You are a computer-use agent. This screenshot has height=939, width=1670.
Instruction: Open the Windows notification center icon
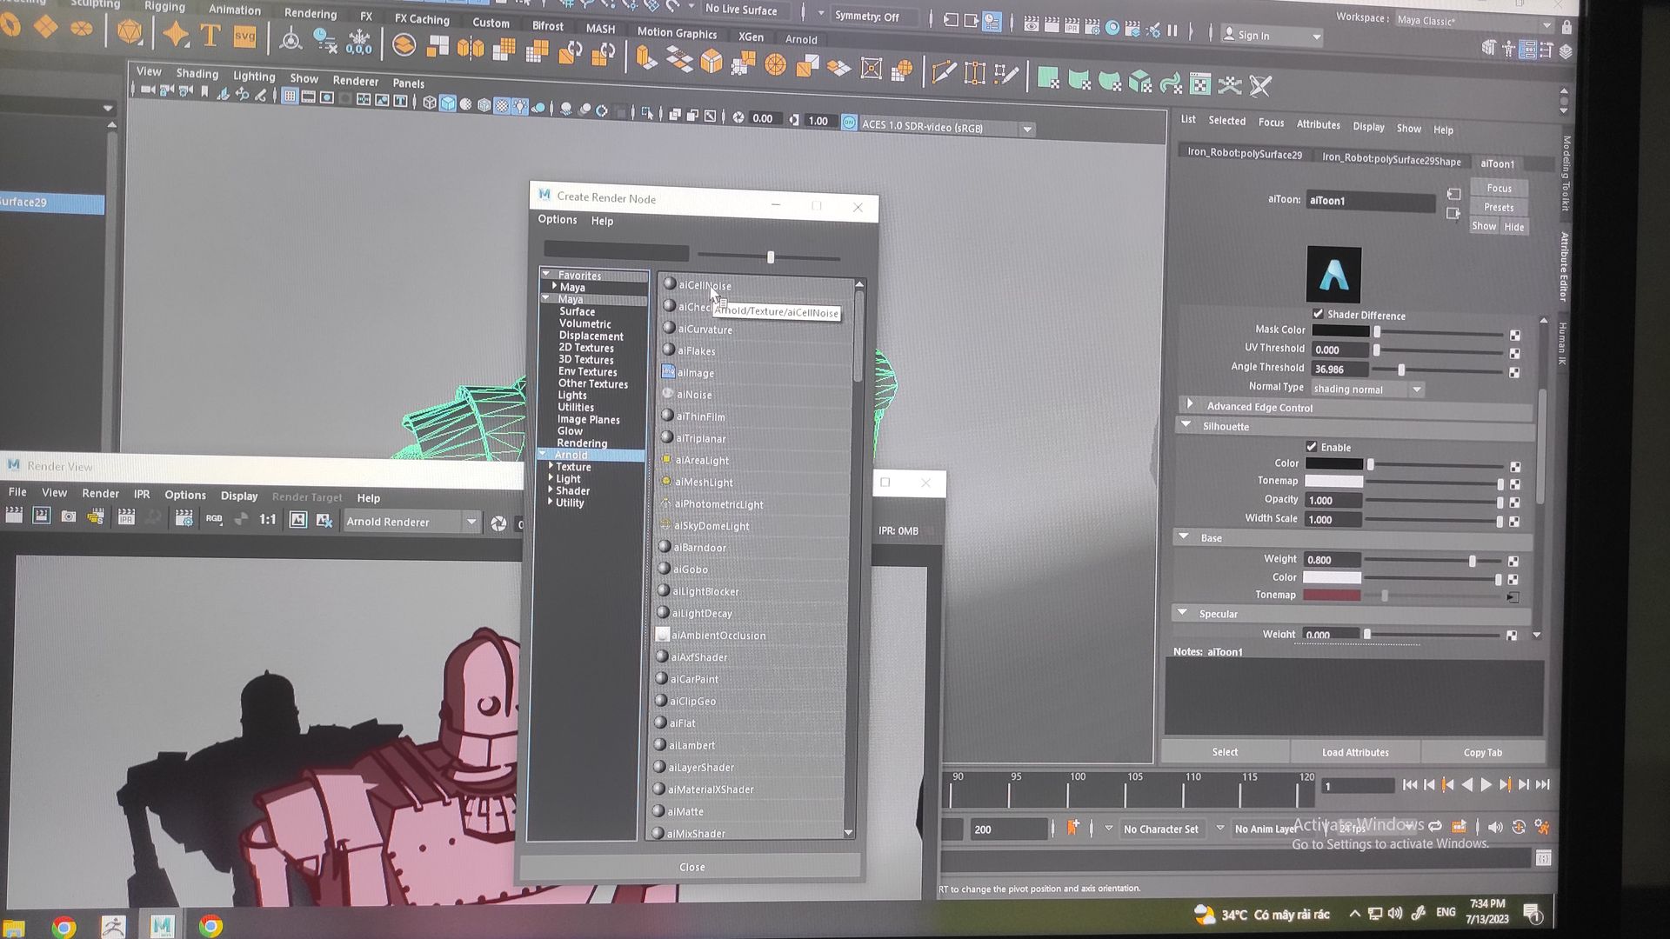[x=1533, y=914]
